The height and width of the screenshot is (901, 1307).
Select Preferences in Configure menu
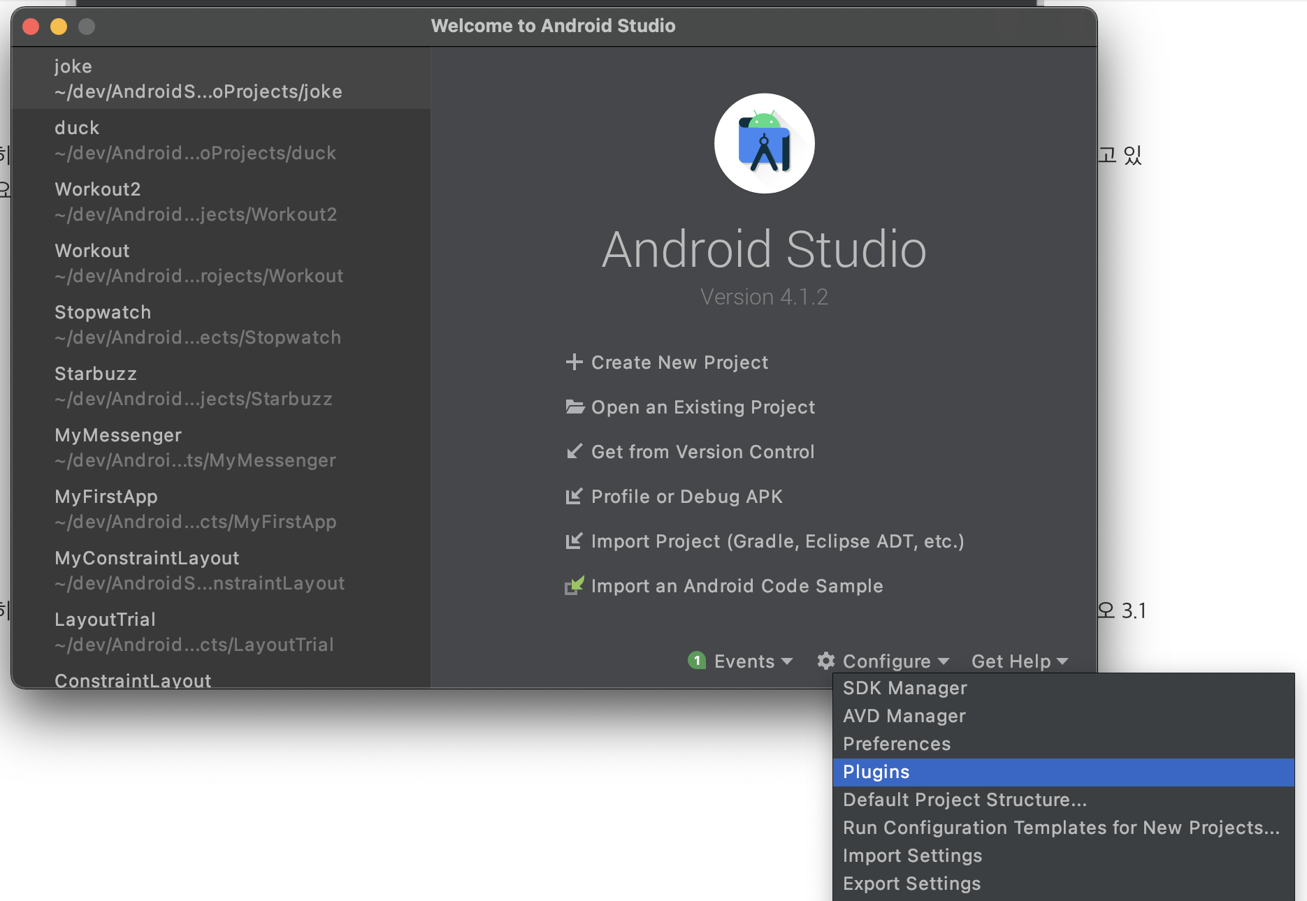tap(1063, 744)
